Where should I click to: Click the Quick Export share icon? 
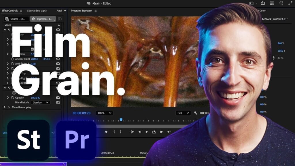point(263,3)
